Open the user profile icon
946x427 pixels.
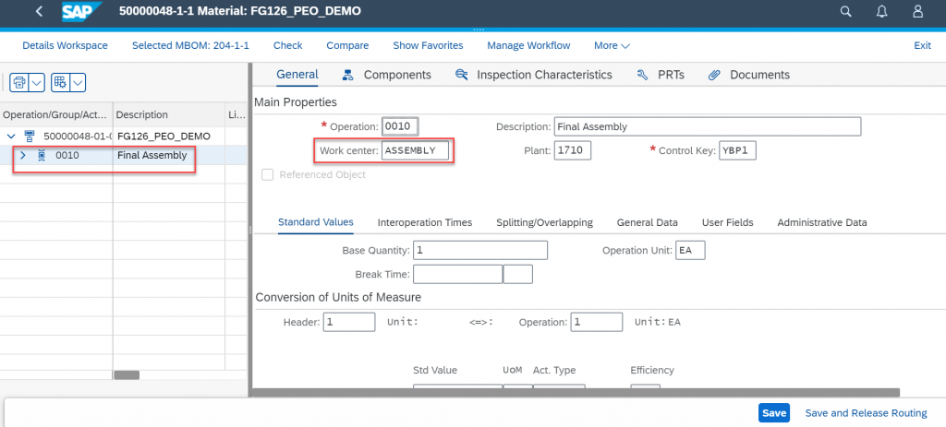pos(917,11)
